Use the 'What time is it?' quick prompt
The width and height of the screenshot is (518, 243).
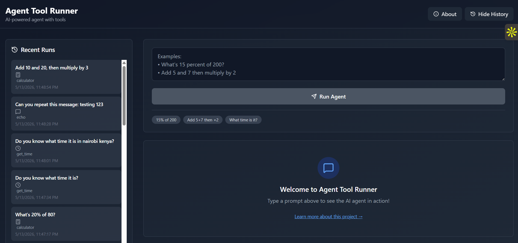tap(243, 120)
